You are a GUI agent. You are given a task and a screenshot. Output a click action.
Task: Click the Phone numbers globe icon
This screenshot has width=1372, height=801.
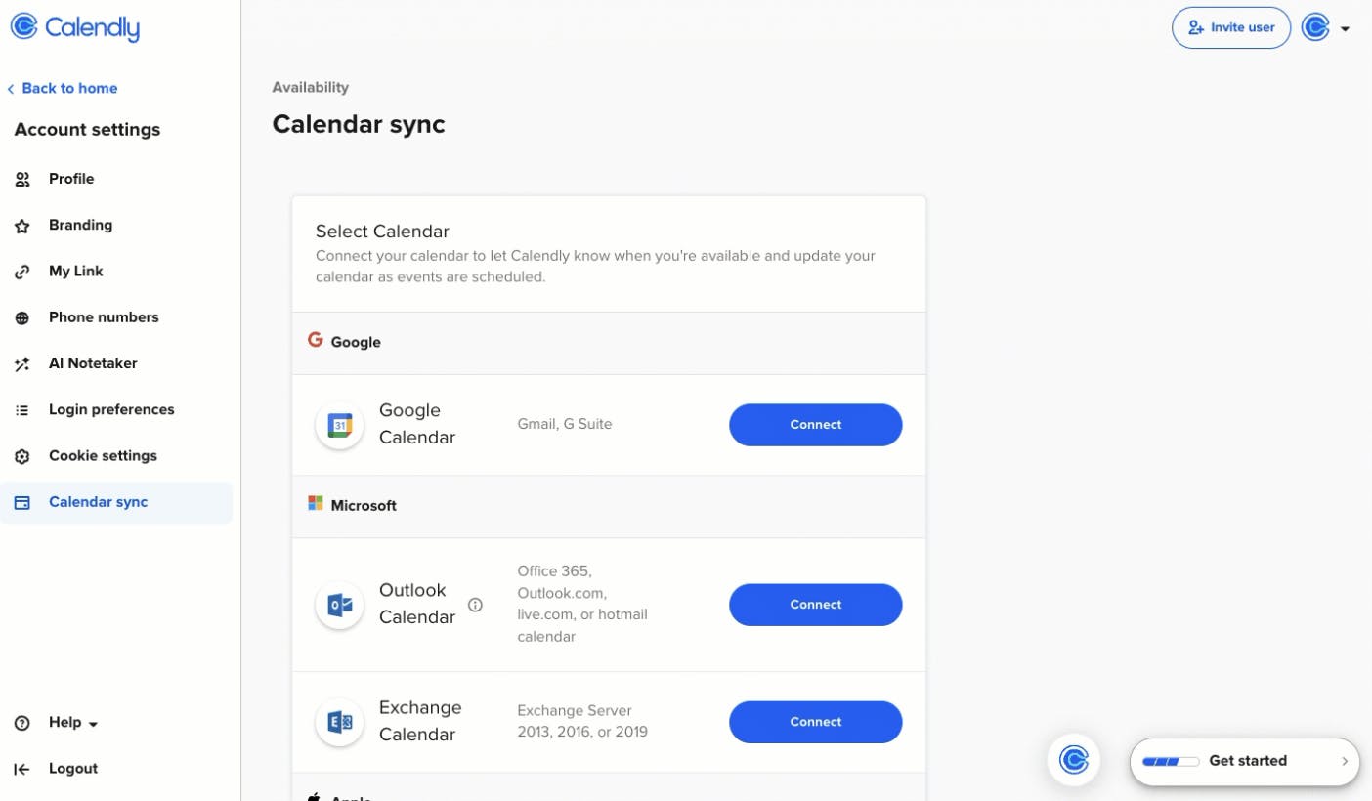pyautogui.click(x=22, y=317)
